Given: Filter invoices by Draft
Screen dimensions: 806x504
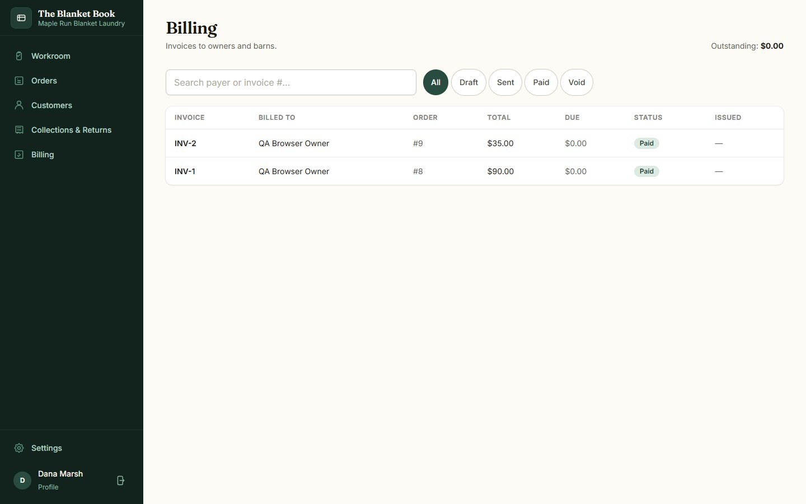Looking at the screenshot, I should tap(468, 82).
